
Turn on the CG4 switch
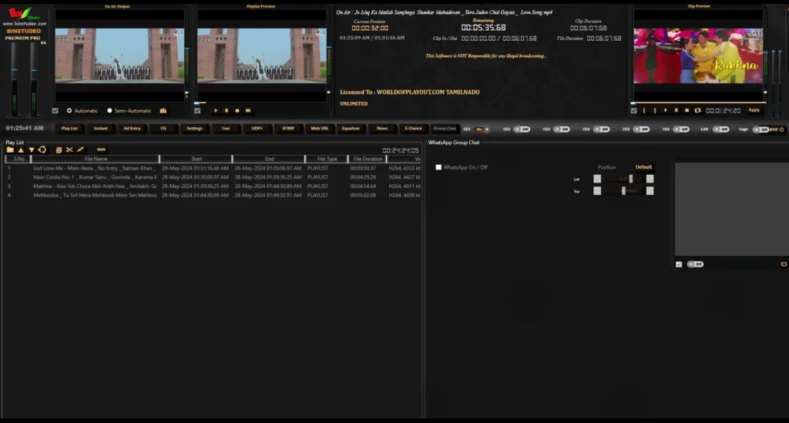click(601, 129)
